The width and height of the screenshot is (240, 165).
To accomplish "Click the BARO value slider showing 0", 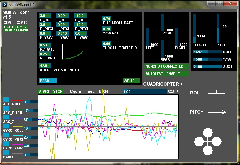I will tap(30, 155).
